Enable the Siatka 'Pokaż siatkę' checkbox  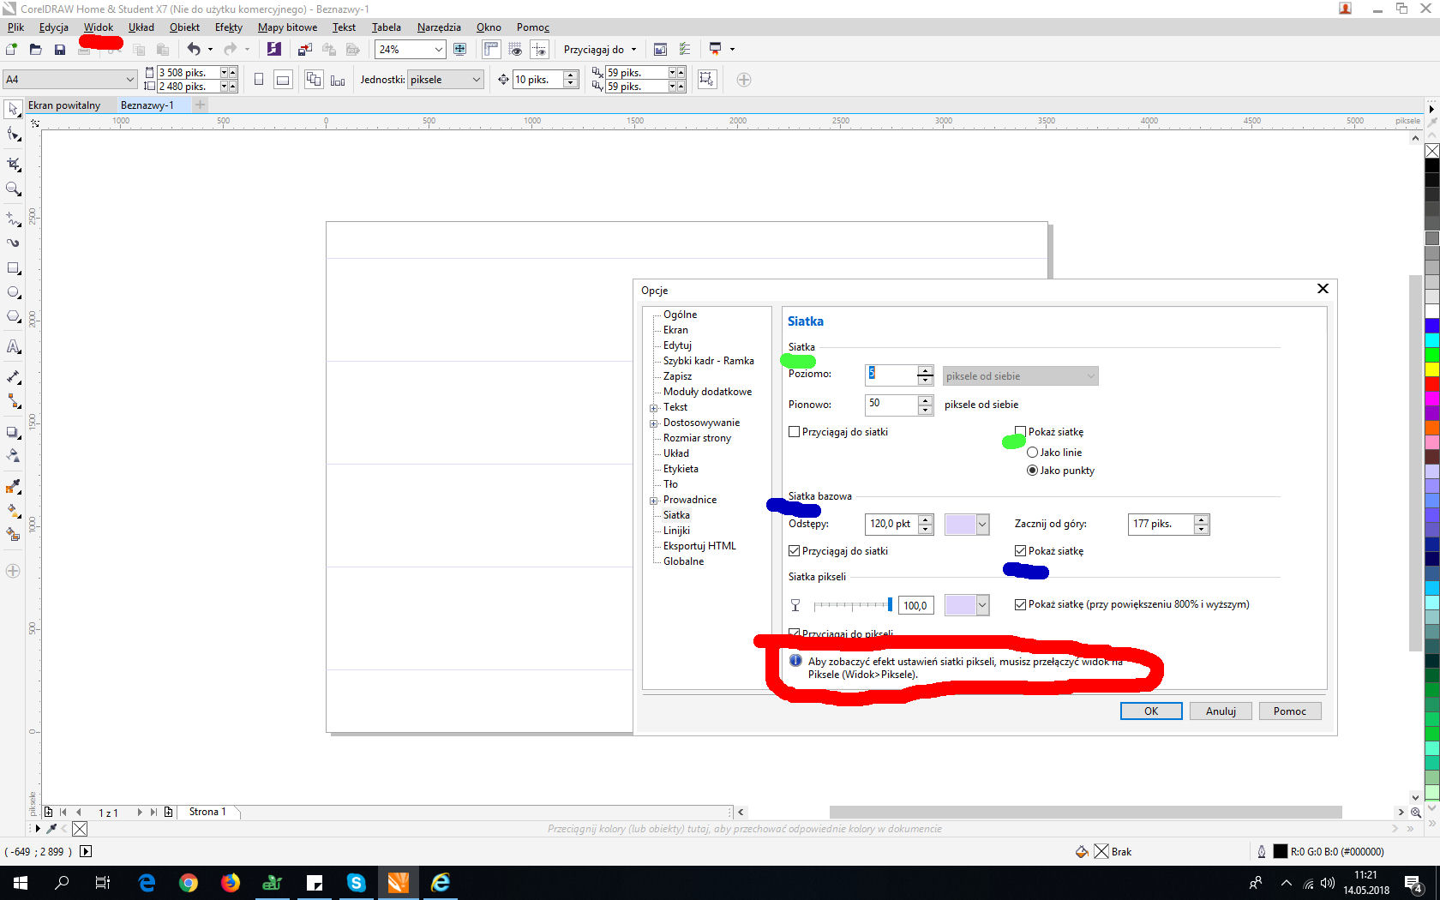coord(1020,432)
